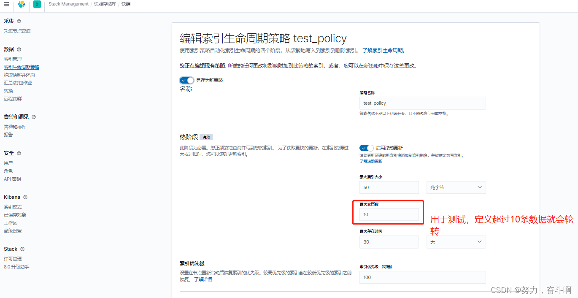578x298 pixels.
Task: Click the 了解滚动更新 link
Action: (x=371, y=161)
